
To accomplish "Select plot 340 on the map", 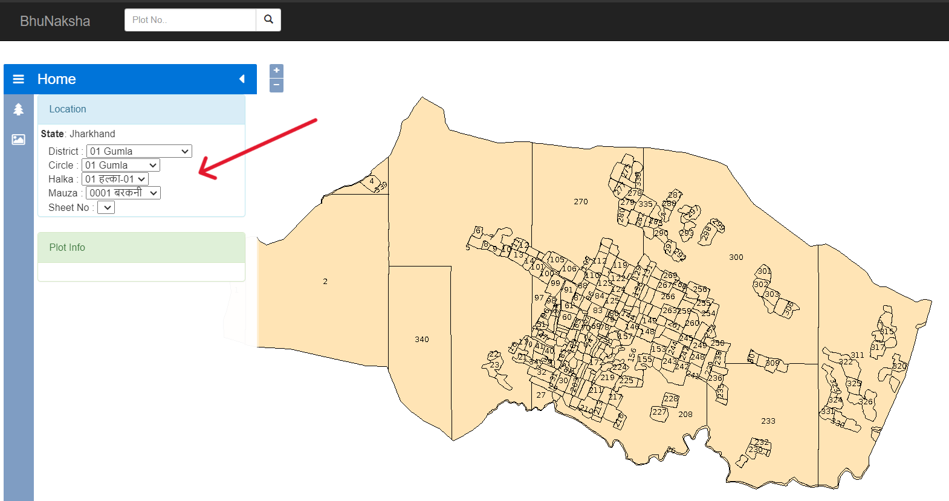I will pos(421,340).
